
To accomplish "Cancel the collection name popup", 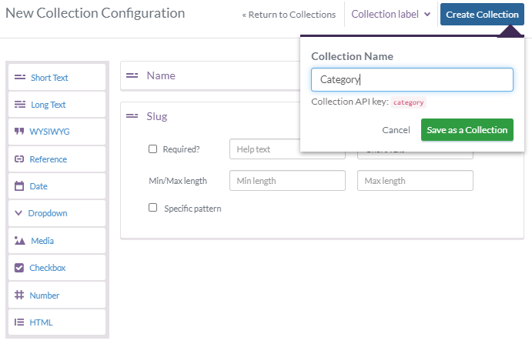I will click(396, 130).
